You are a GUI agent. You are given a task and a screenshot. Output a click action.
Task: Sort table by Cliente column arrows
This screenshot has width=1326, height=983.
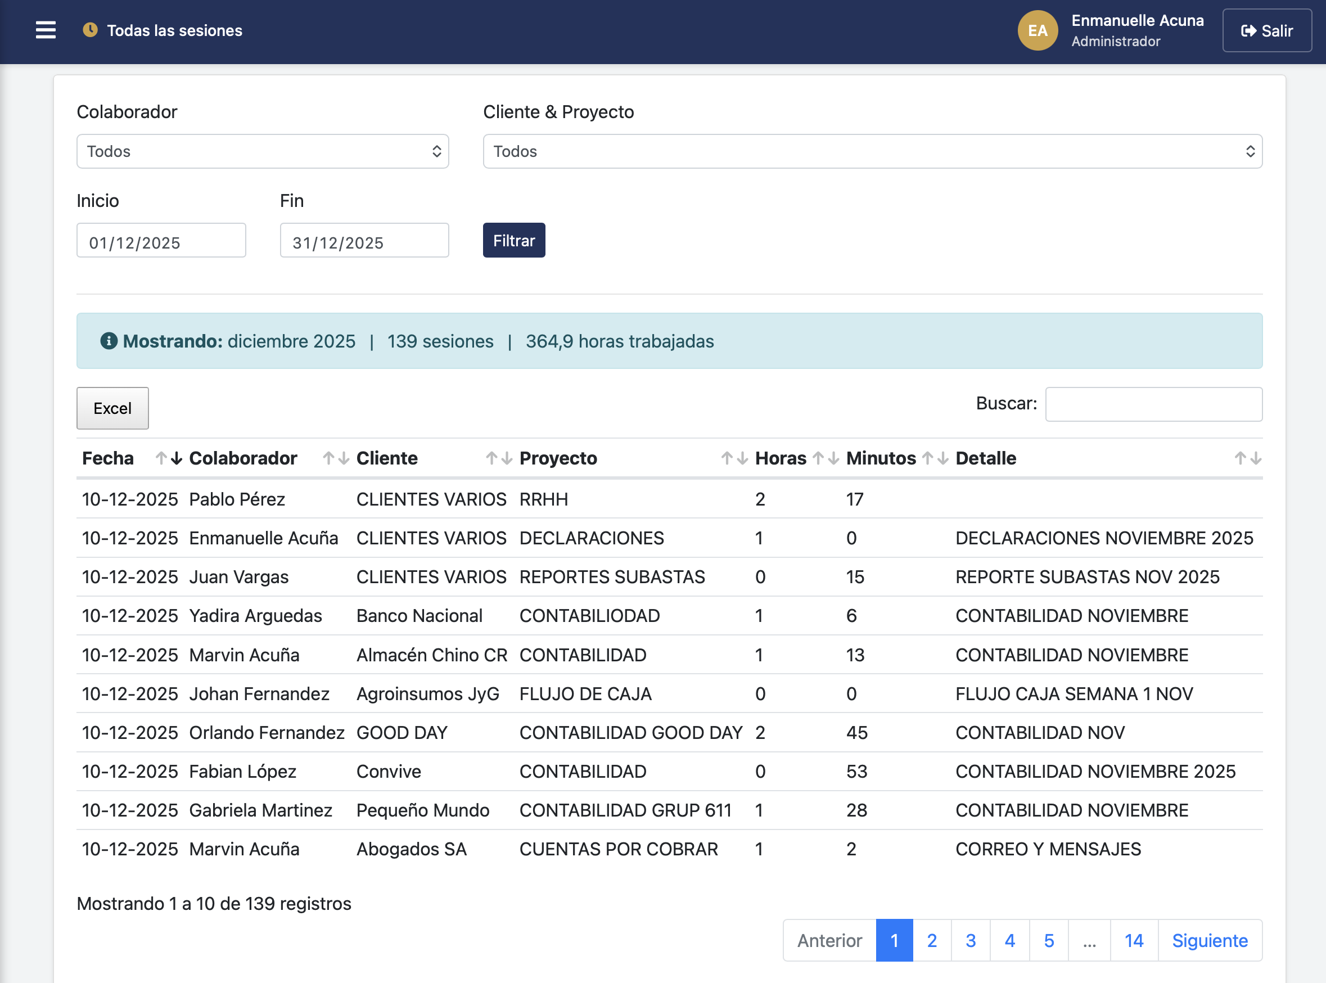point(498,458)
